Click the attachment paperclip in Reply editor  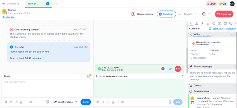tap(6, 102)
